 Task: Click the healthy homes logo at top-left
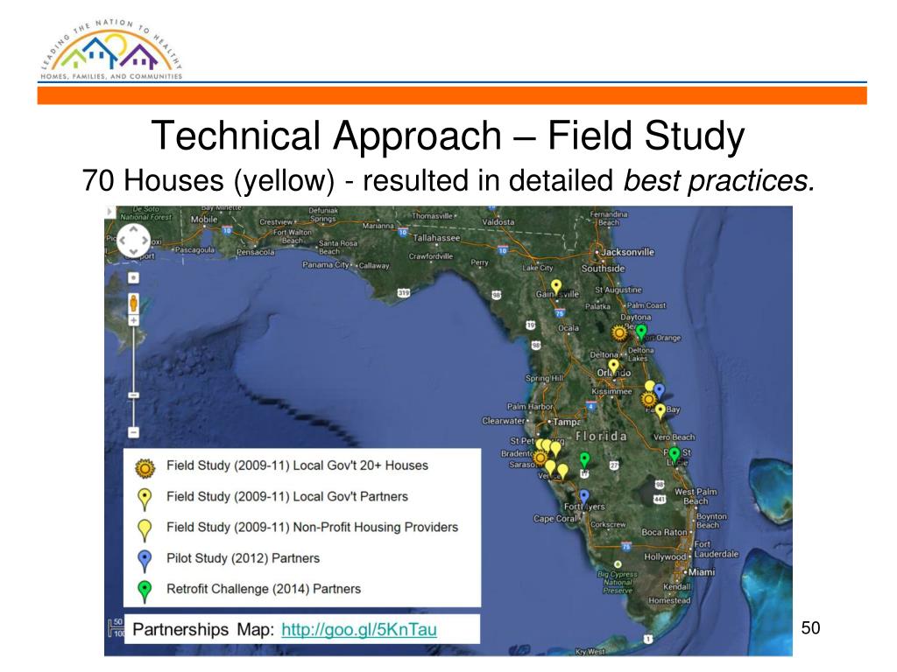[x=111, y=50]
